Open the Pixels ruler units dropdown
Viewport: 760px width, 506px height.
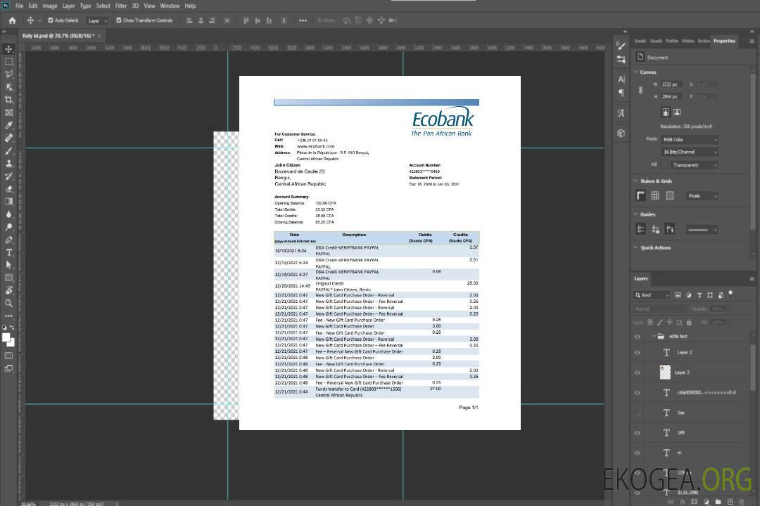coord(702,196)
